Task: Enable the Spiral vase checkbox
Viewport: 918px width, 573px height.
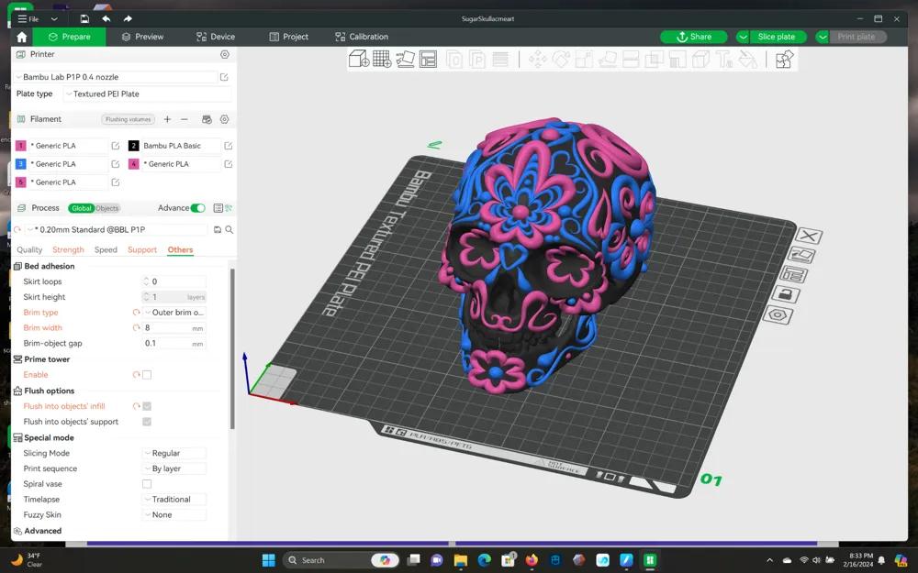Action: point(147,484)
